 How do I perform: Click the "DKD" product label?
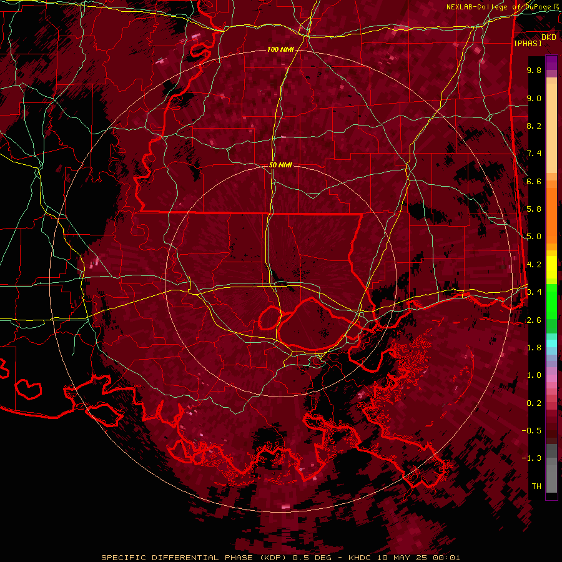[549, 37]
